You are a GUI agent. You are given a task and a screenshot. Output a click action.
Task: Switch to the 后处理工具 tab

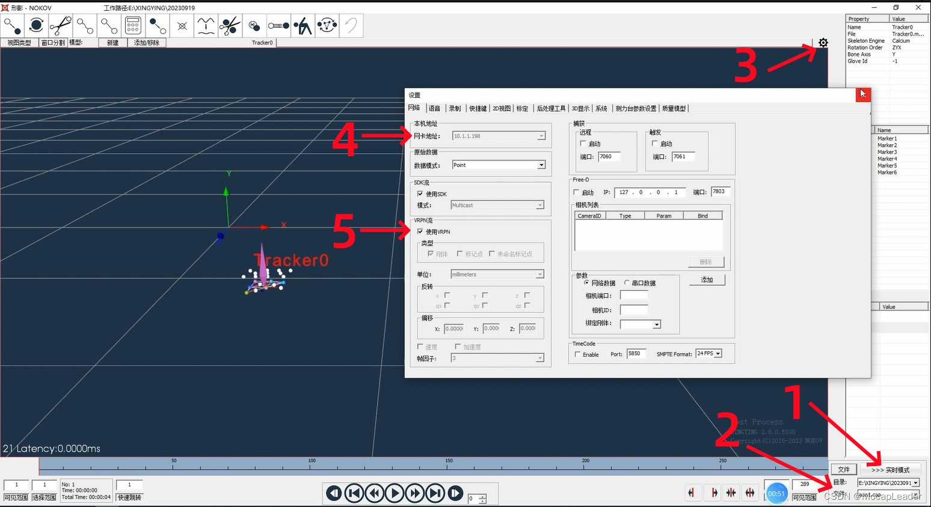click(x=551, y=108)
